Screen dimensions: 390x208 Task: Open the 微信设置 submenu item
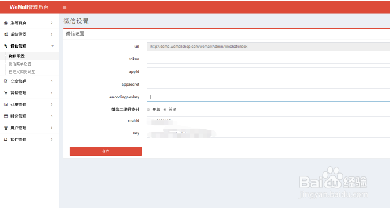(17, 56)
